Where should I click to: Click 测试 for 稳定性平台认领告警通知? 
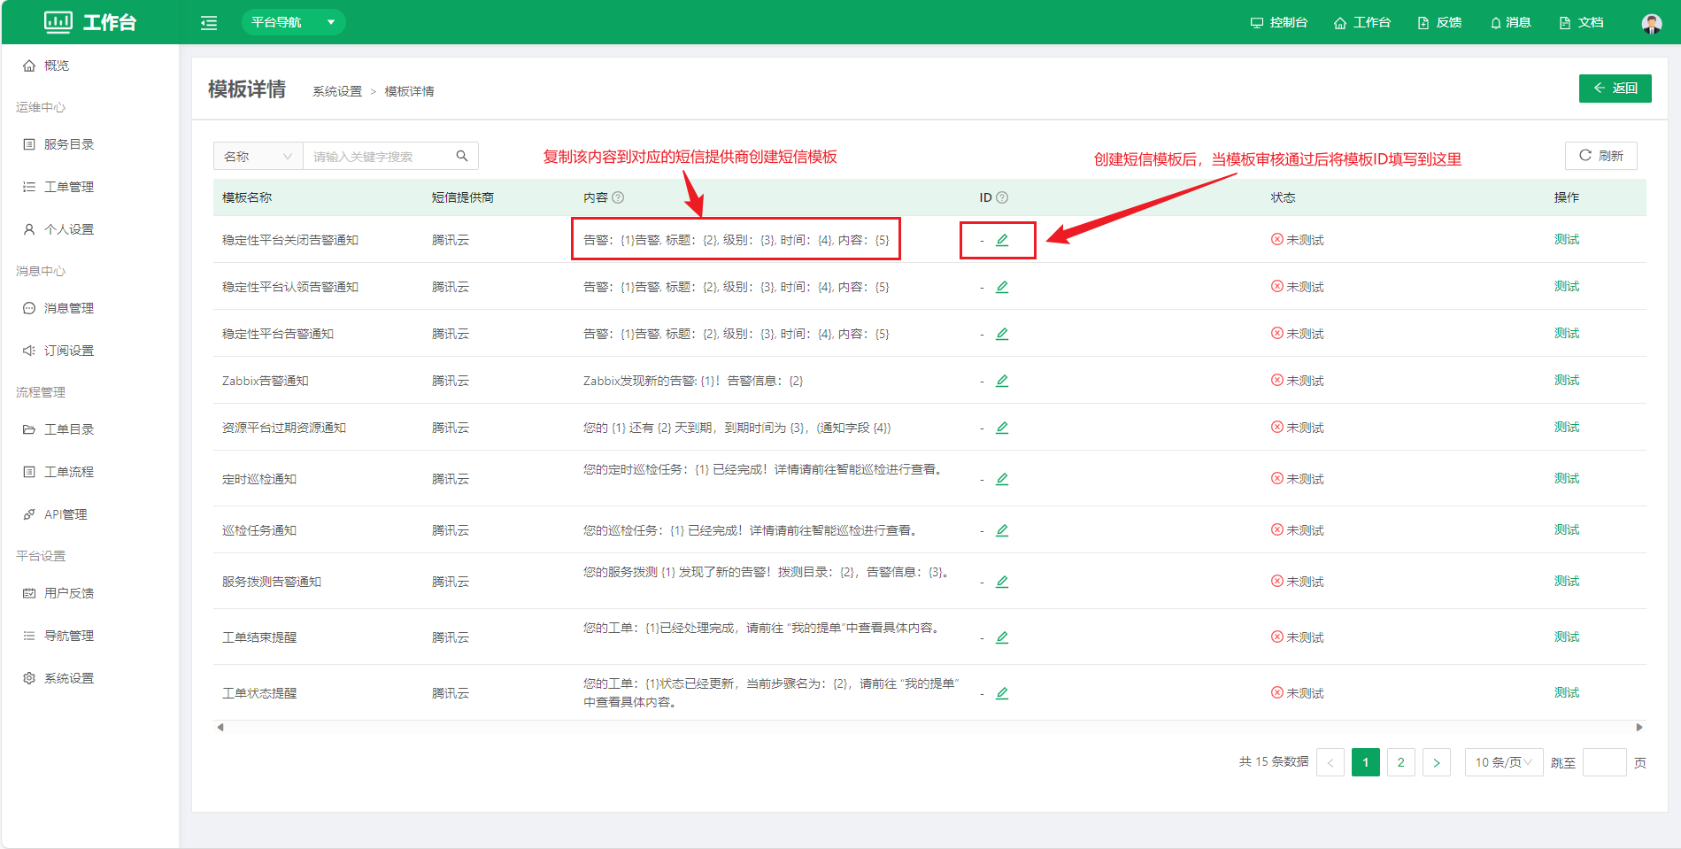click(x=1567, y=286)
